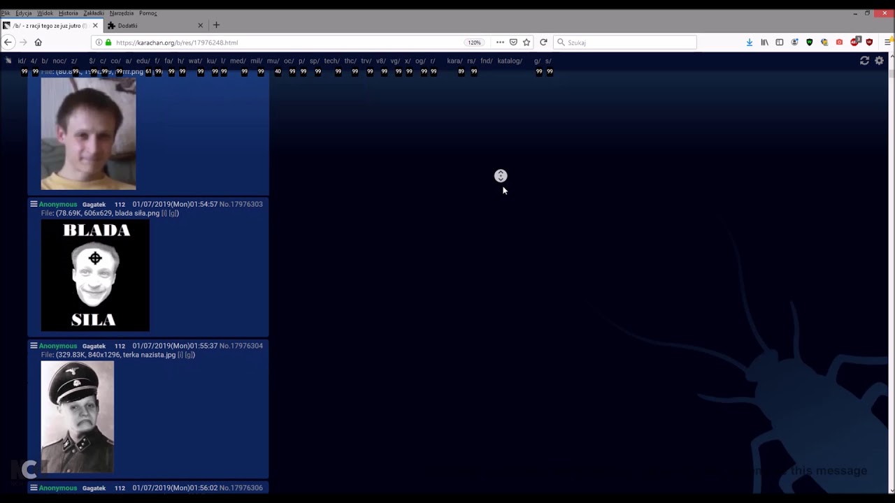Click post number No.17976306
The height and width of the screenshot is (503, 895).
point(241,488)
